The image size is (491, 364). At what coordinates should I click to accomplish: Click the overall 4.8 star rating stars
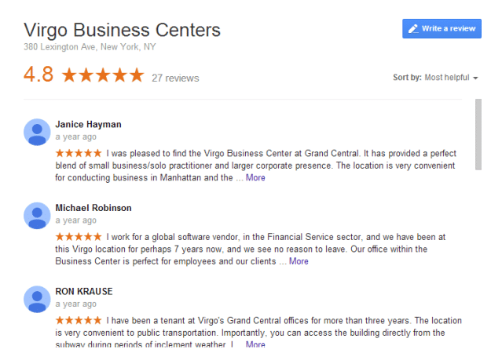click(103, 75)
